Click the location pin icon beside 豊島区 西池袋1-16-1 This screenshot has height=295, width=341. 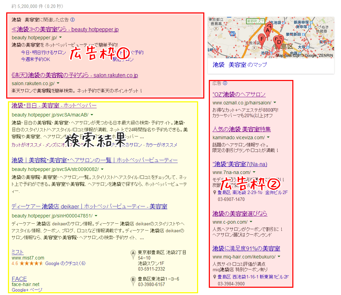click(x=215, y=277)
